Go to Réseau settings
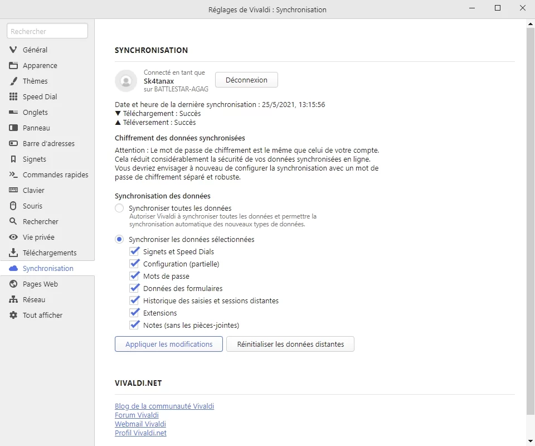 click(47, 299)
